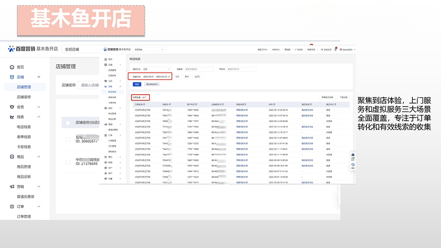
Task: Click the calendar icon in the date range field
Action: 169,77
